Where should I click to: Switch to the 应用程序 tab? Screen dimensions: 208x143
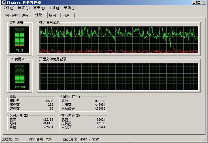(x=11, y=15)
